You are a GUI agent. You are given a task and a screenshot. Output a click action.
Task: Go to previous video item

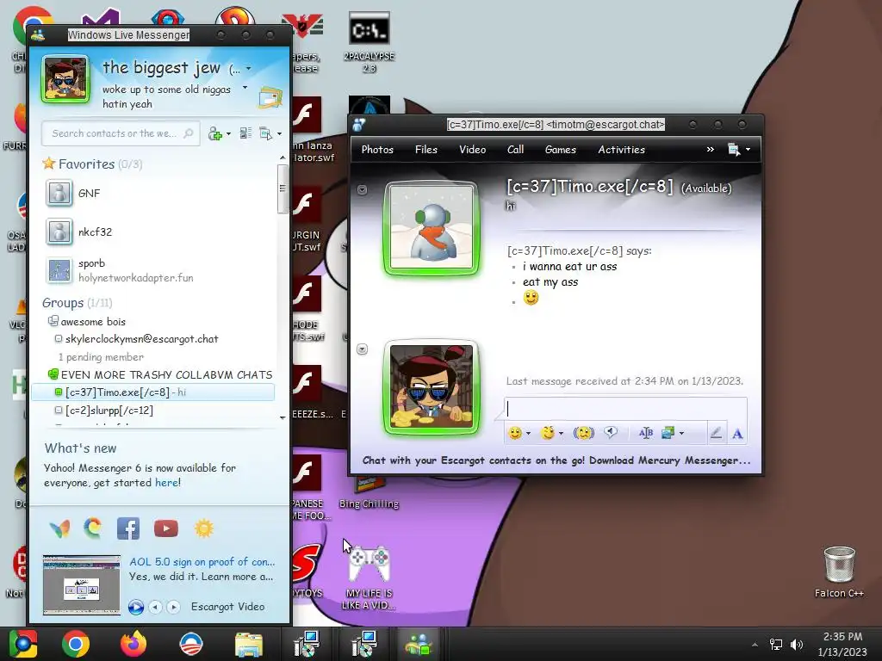click(156, 607)
